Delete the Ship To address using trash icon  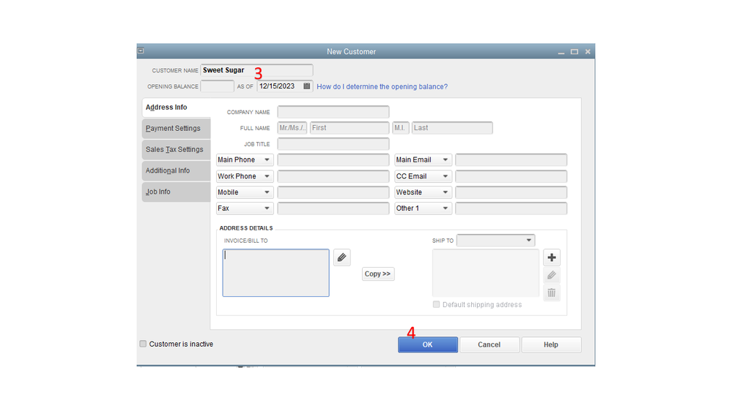coord(551,293)
